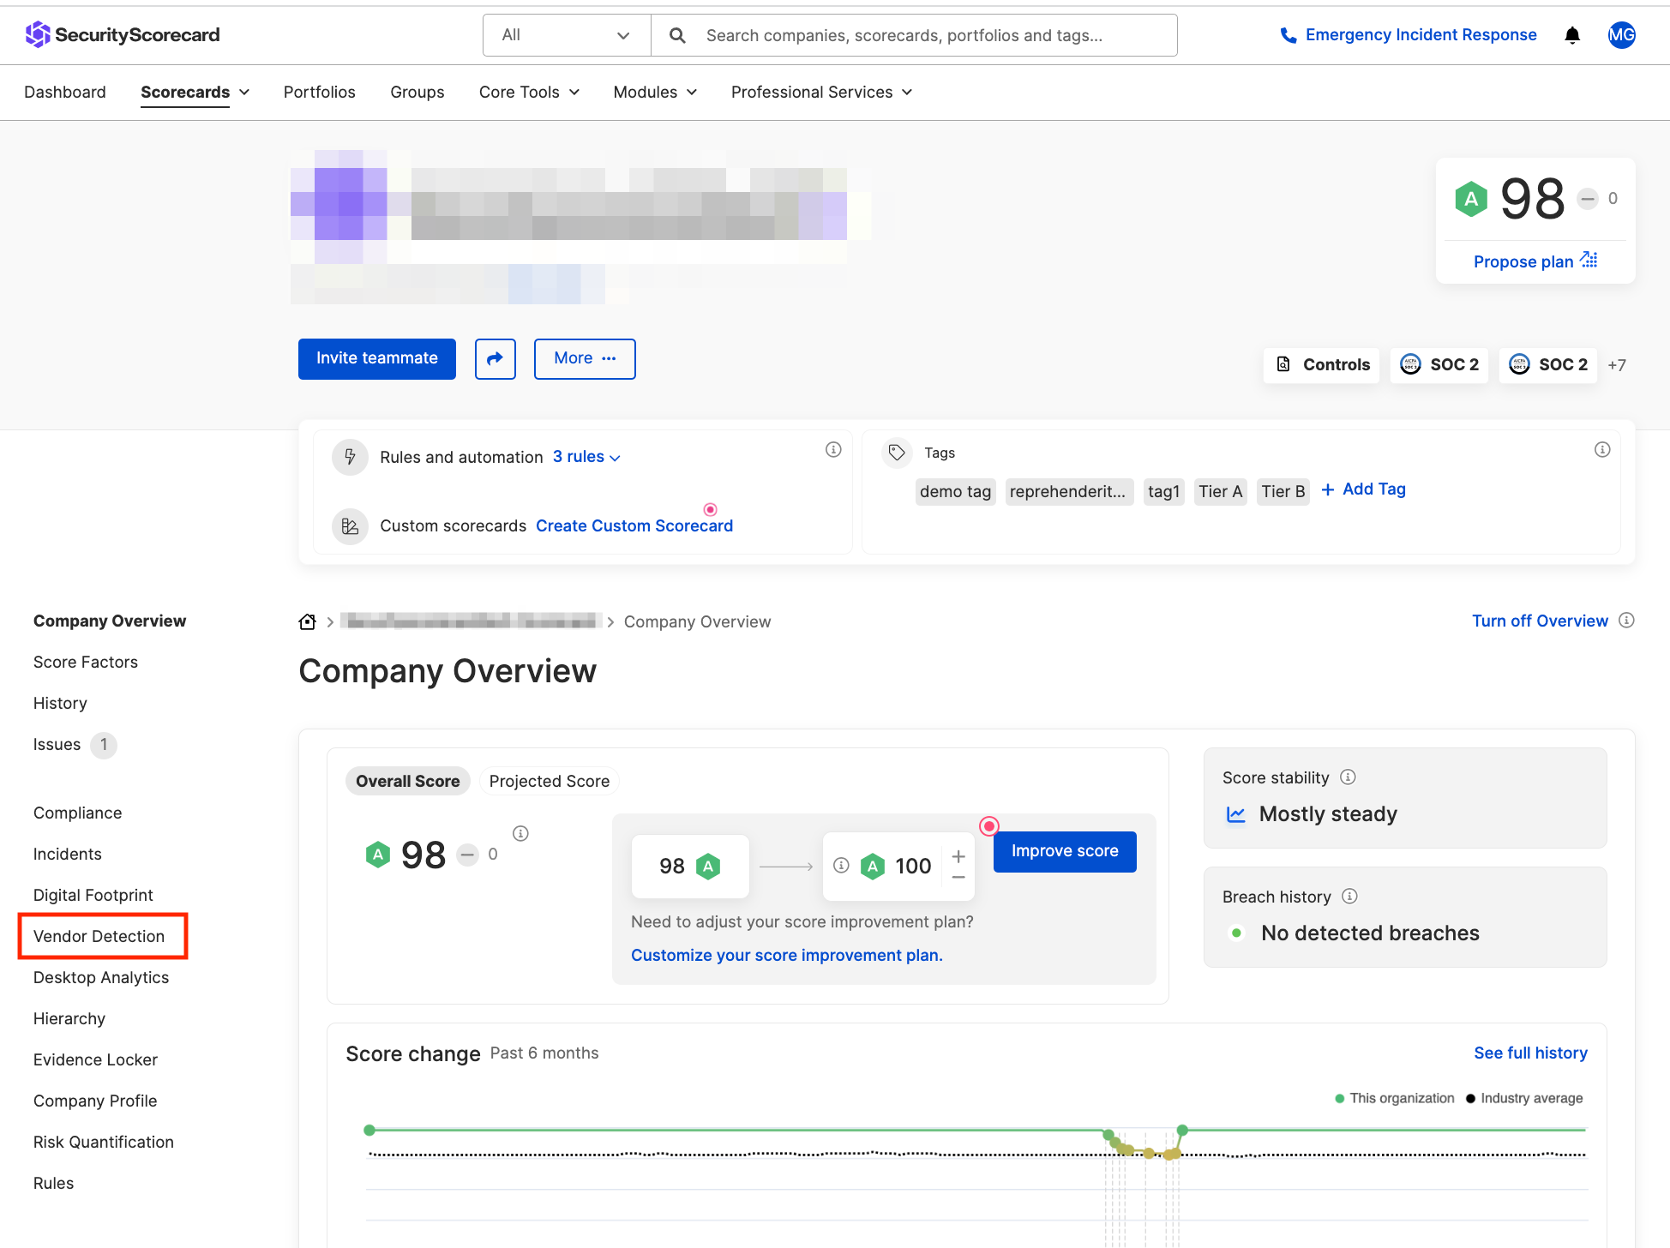Image resolution: width=1670 pixels, height=1248 pixels.
Task: Click the pink hotspot near Improve score
Action: [x=989, y=826]
